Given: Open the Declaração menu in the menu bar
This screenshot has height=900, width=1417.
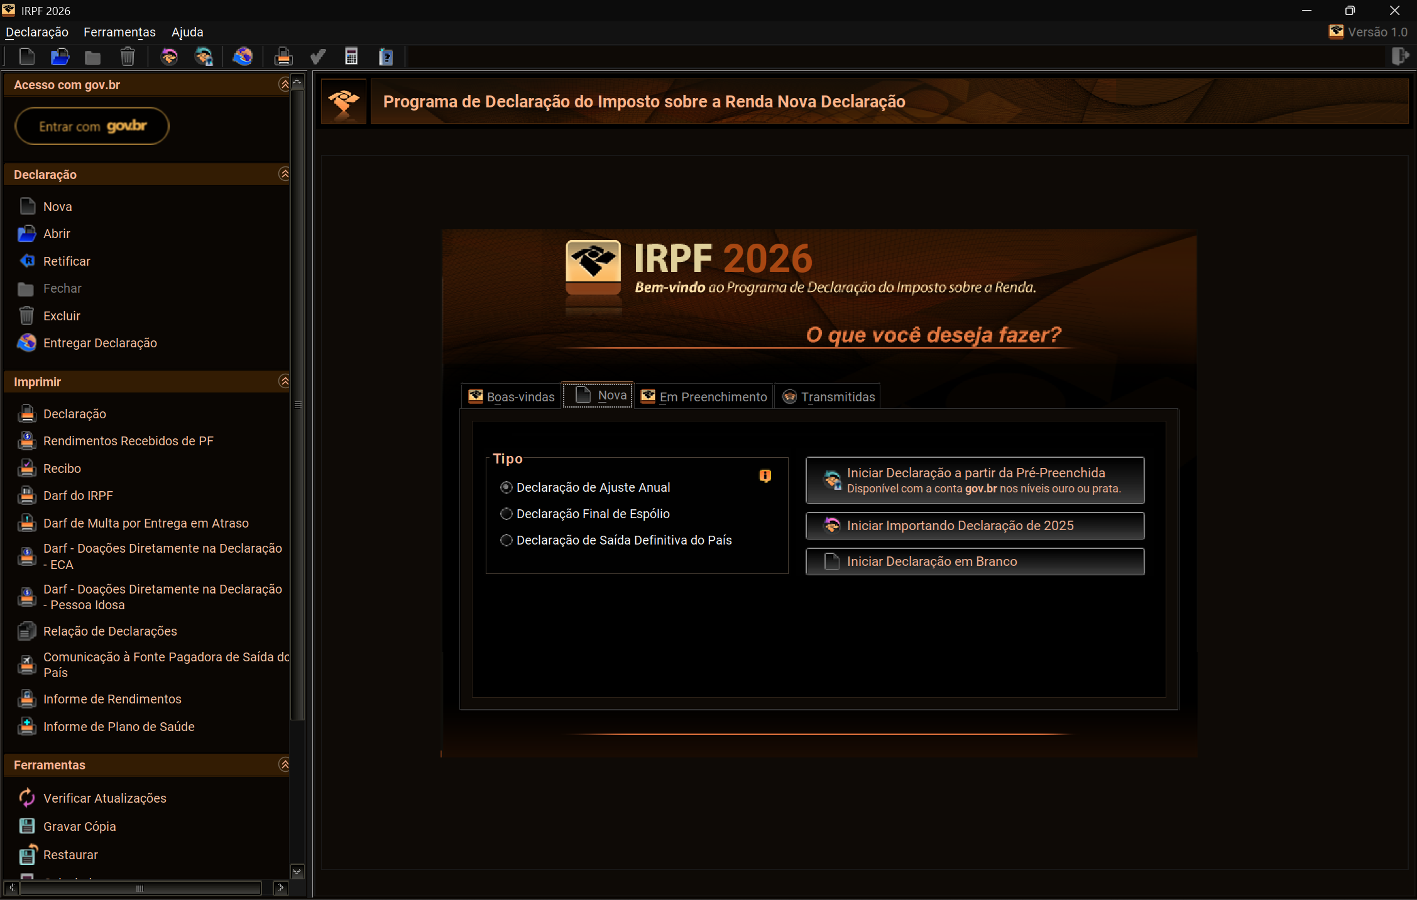Looking at the screenshot, I should pyautogui.click(x=37, y=32).
